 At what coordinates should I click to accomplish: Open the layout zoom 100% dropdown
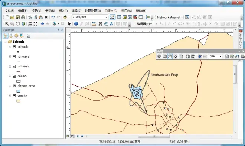tap(220, 56)
